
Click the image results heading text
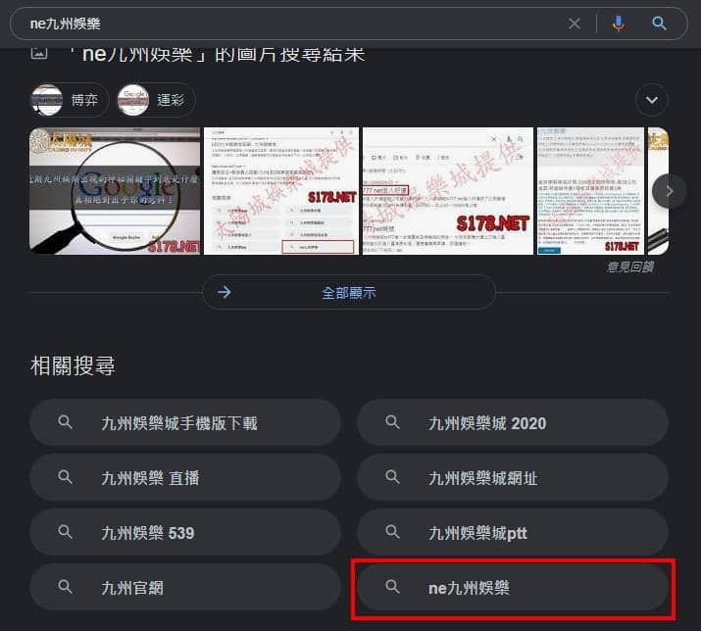coord(218,54)
